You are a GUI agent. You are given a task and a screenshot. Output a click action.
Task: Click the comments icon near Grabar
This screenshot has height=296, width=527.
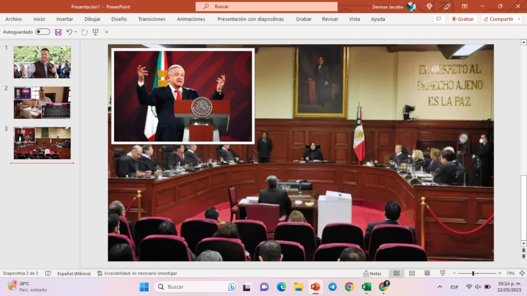pos(438,19)
